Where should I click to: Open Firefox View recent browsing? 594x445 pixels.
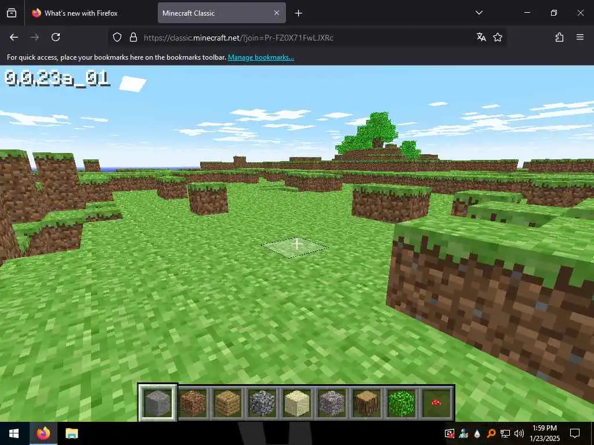[x=12, y=13]
